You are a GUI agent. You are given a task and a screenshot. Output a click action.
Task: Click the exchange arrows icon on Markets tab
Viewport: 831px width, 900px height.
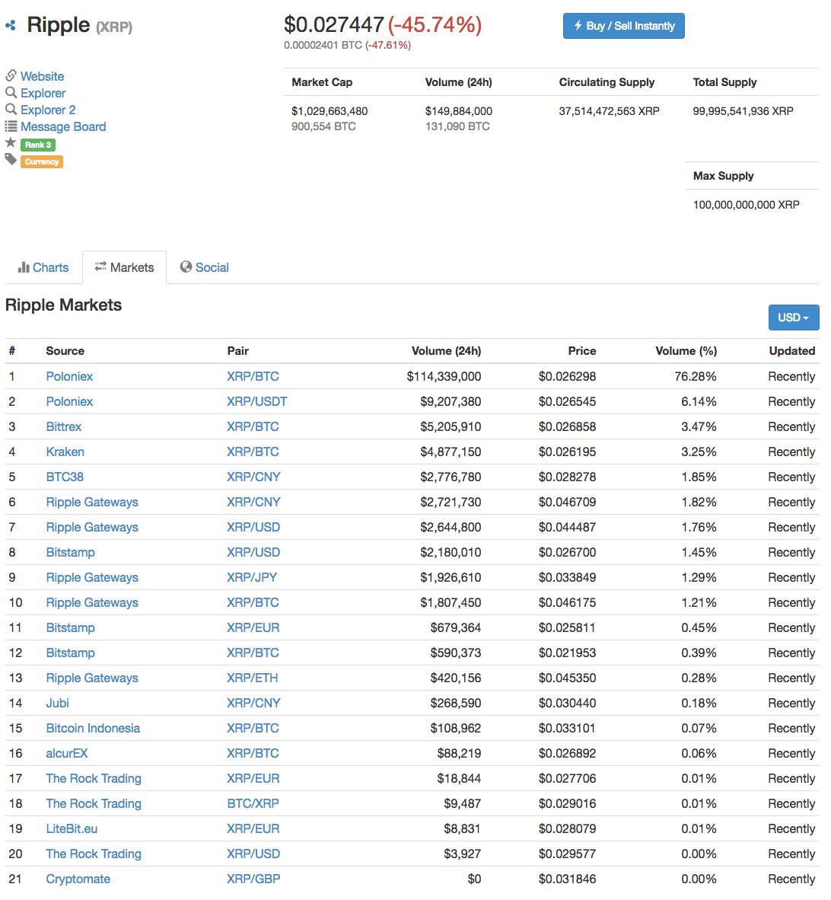pyautogui.click(x=100, y=266)
